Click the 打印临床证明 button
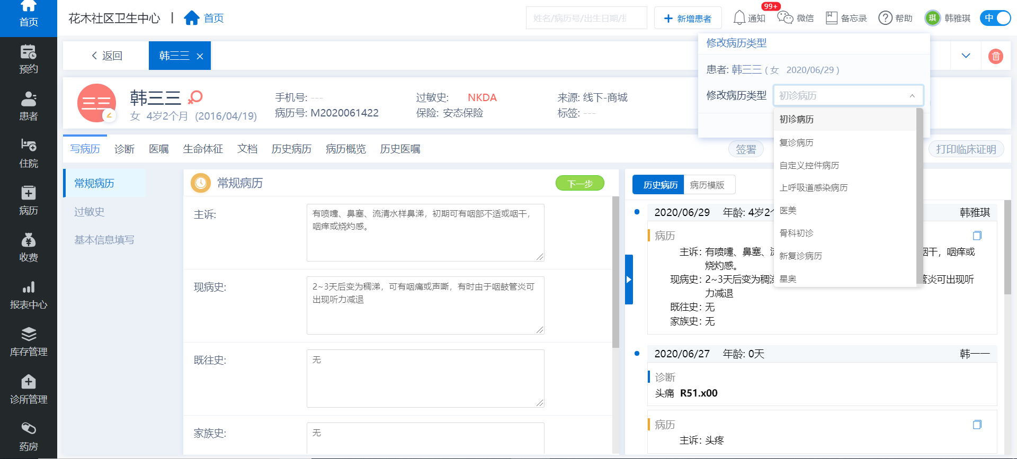This screenshot has width=1017, height=459. pyautogui.click(x=966, y=149)
